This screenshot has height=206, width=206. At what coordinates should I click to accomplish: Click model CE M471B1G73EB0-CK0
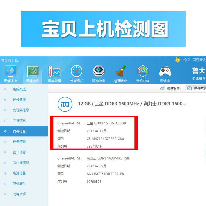tap(105, 139)
